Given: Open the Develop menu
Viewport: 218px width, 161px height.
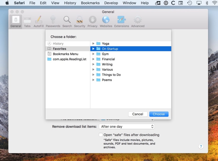Looking at the screenshot, I should 111,3.
